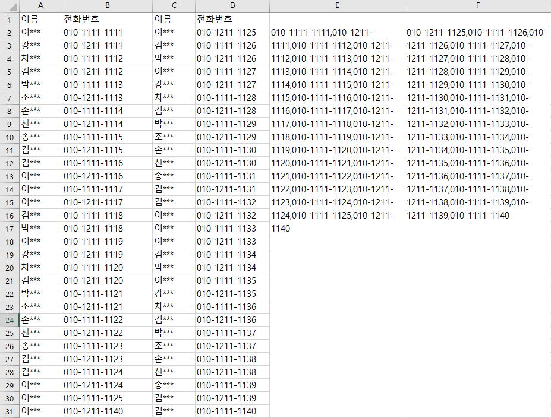Select cell with 010-1111-1115
This screenshot has height=418, width=551.
(107, 137)
